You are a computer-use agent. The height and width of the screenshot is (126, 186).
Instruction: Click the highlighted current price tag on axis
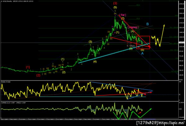pyautogui.click(x=181, y=42)
